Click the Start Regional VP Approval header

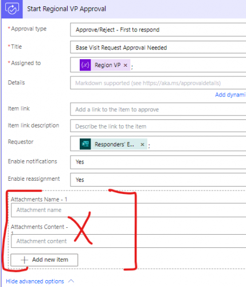pyautogui.click(x=67, y=9)
